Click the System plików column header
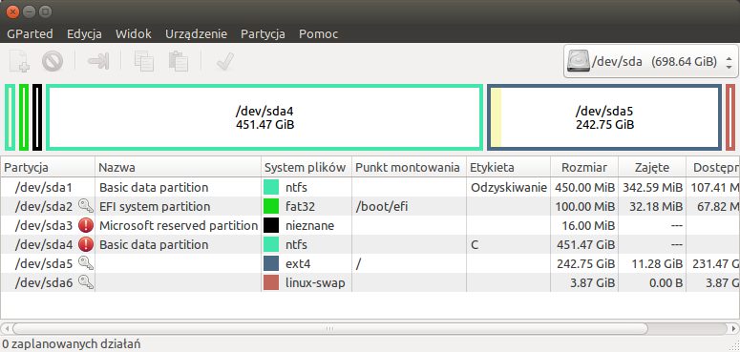 pyautogui.click(x=307, y=167)
